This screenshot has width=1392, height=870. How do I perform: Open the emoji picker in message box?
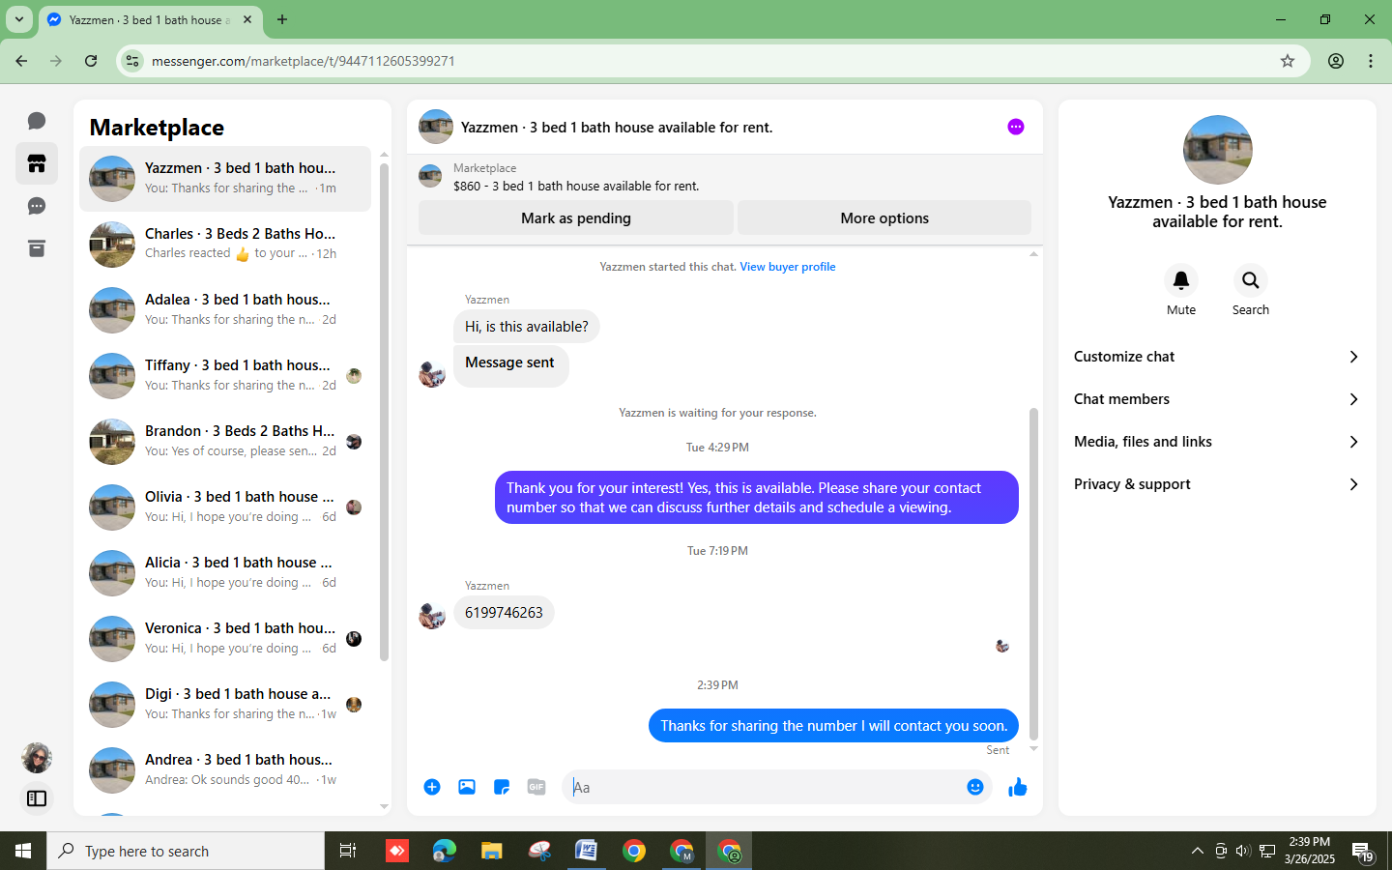point(975,787)
